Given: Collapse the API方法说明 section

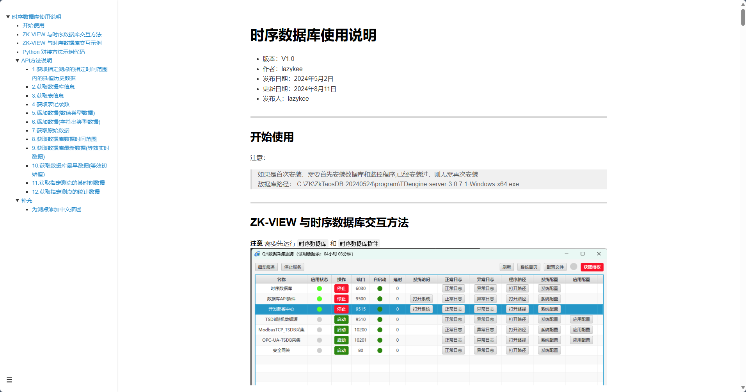Looking at the screenshot, I should tap(17, 61).
